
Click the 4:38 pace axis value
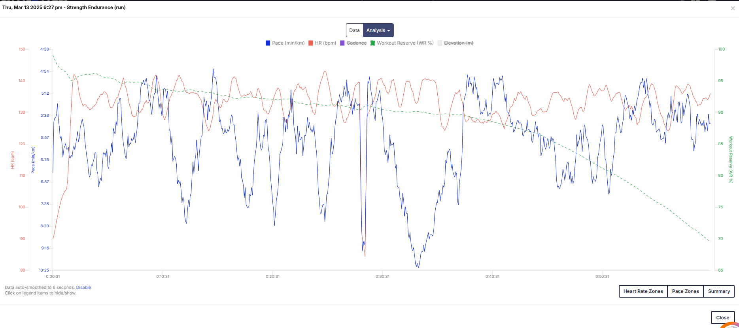(x=45, y=49)
